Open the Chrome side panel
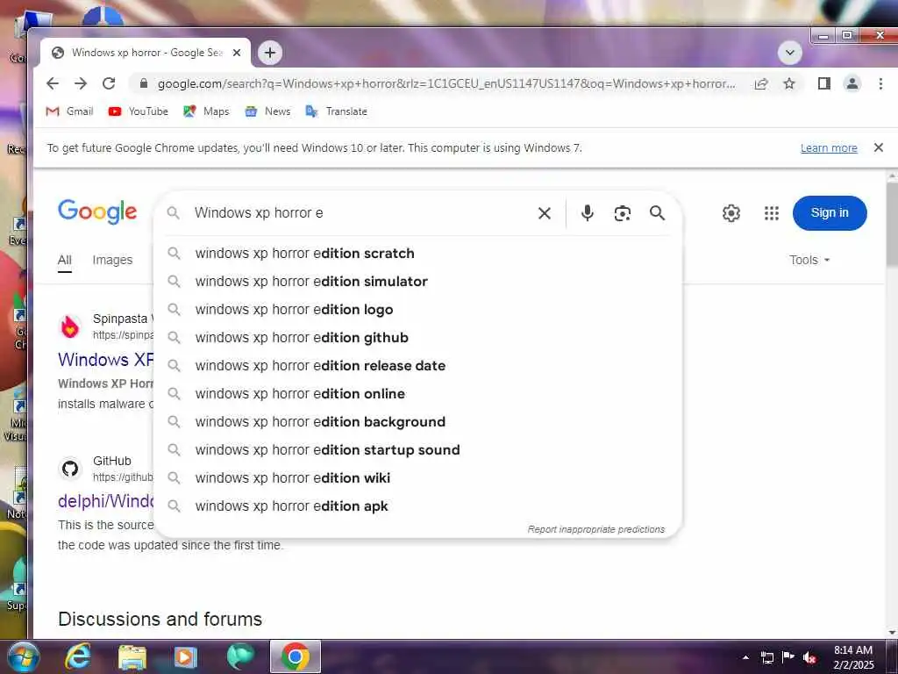Viewport: 898px width, 674px height. tap(824, 83)
